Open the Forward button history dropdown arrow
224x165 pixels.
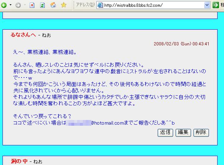pos(24,5)
